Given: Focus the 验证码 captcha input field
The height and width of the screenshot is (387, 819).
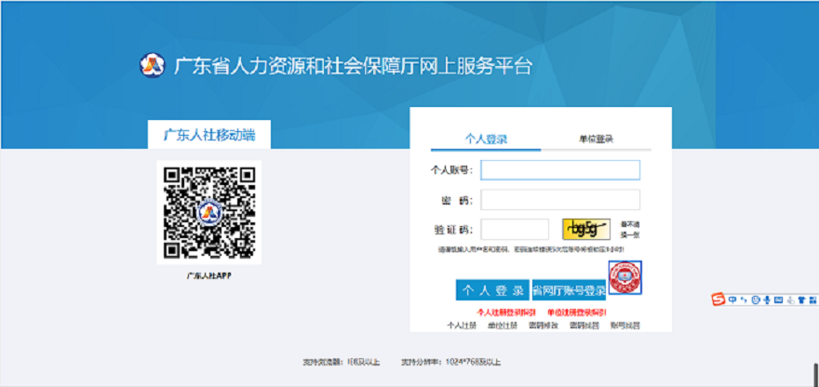Looking at the screenshot, I should [x=515, y=229].
